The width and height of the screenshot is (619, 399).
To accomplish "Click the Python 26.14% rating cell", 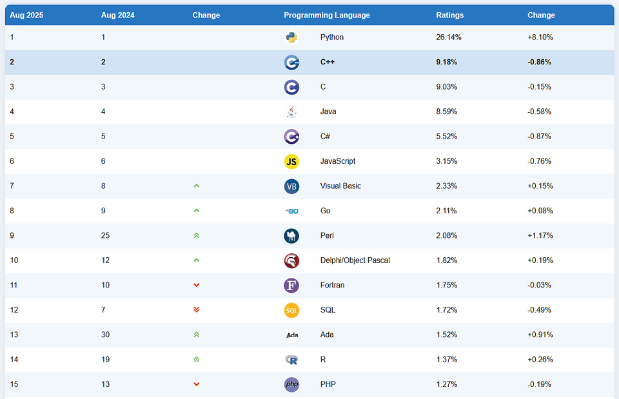I will (x=449, y=37).
